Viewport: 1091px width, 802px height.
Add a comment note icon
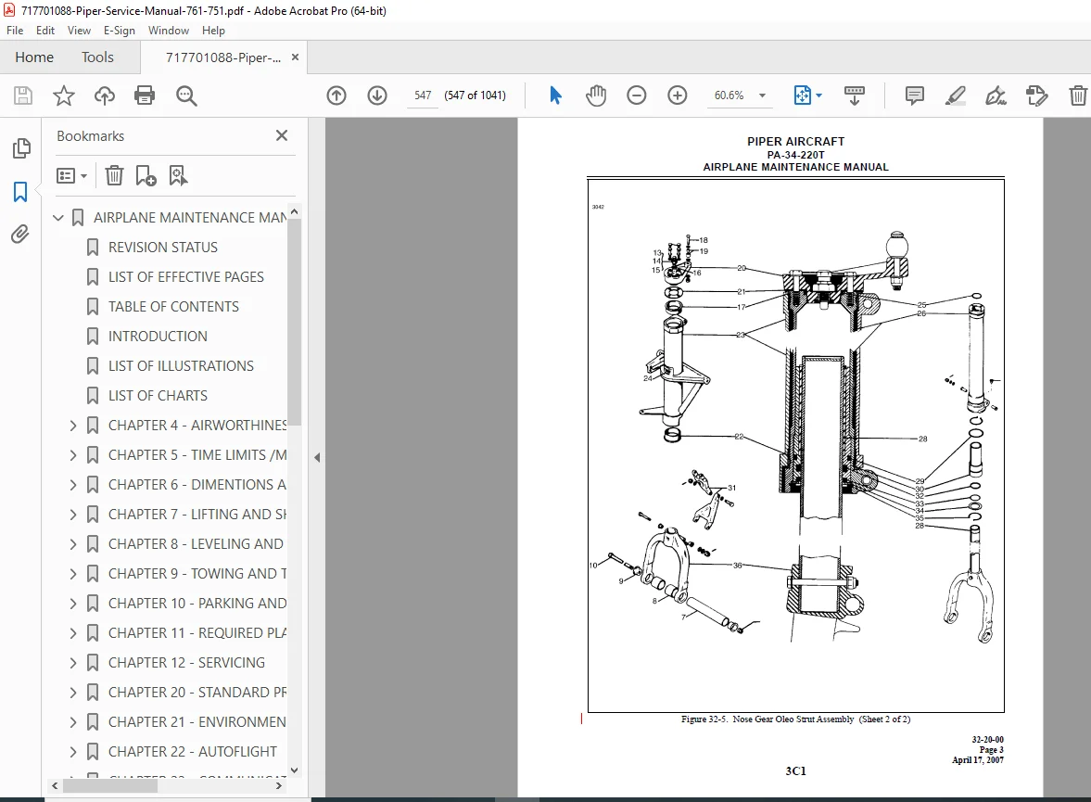click(x=914, y=95)
